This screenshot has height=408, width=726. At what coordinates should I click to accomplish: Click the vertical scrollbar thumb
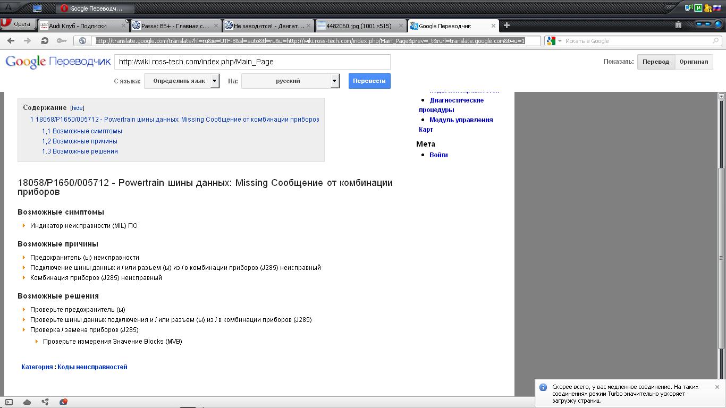(x=721, y=258)
